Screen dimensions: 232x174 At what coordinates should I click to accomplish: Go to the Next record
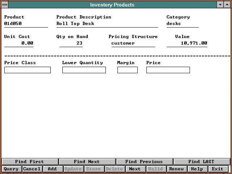135,169
